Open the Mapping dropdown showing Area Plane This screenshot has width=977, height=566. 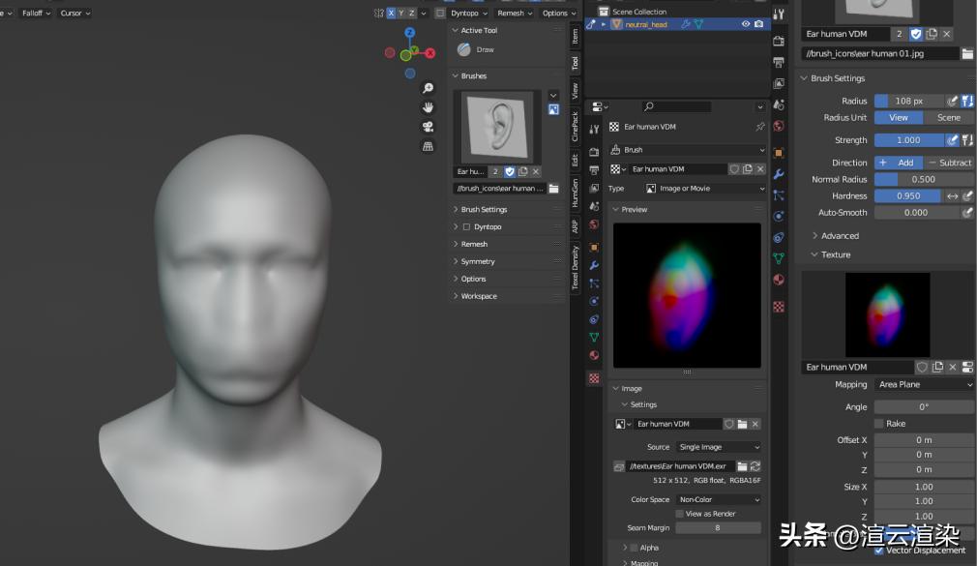pyautogui.click(x=923, y=384)
